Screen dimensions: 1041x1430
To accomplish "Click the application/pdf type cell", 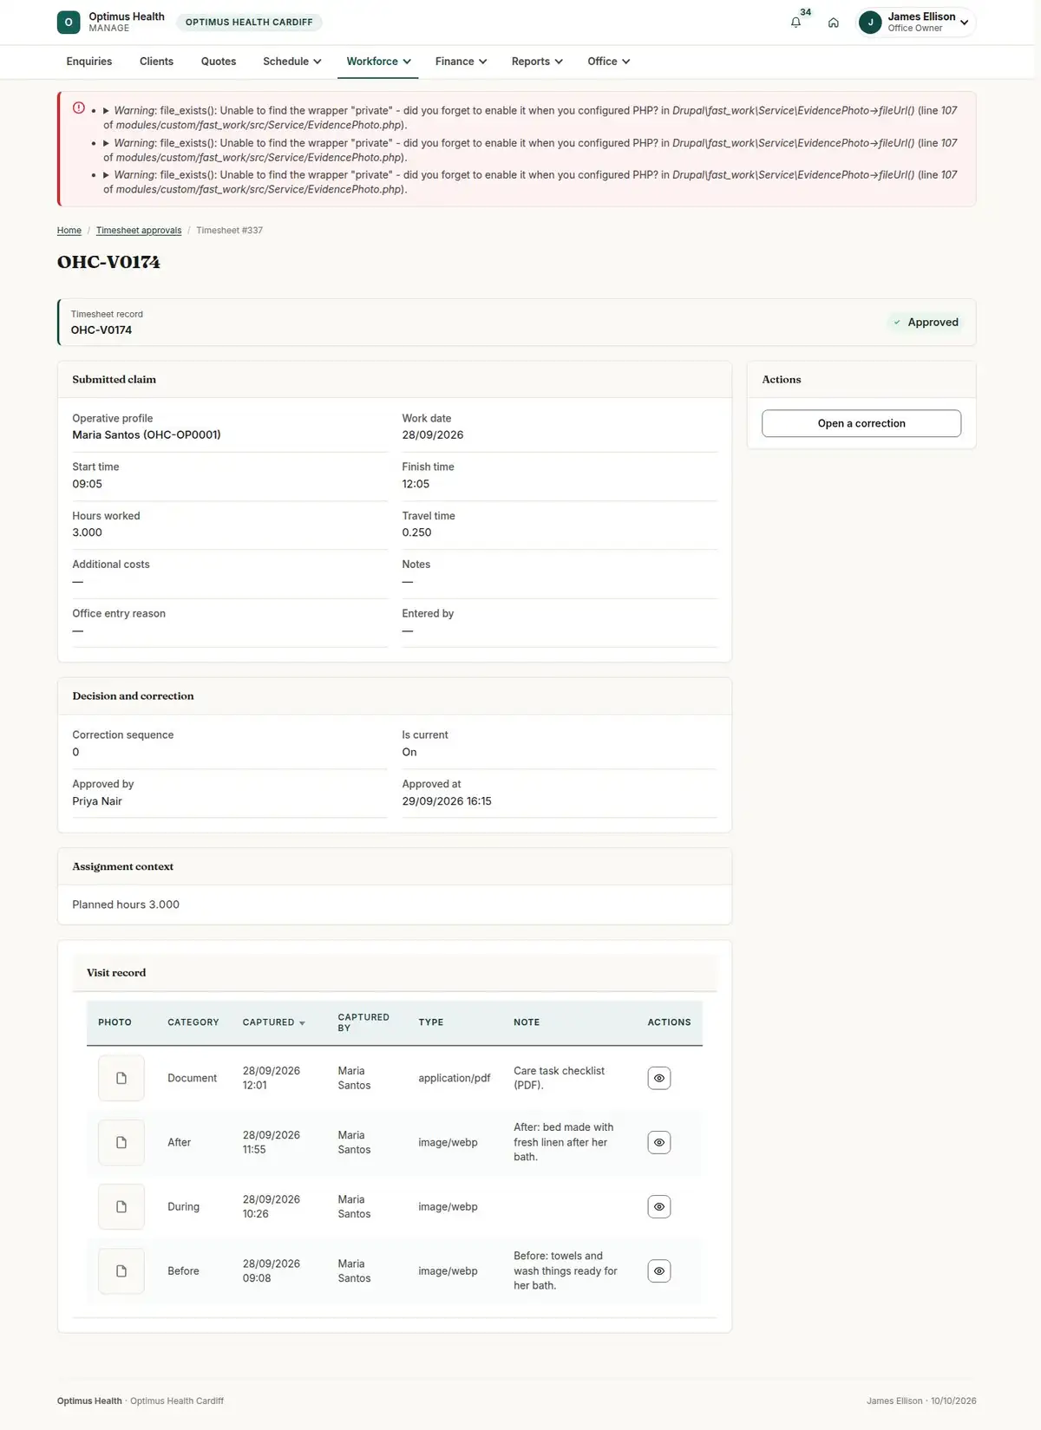I will (455, 1078).
